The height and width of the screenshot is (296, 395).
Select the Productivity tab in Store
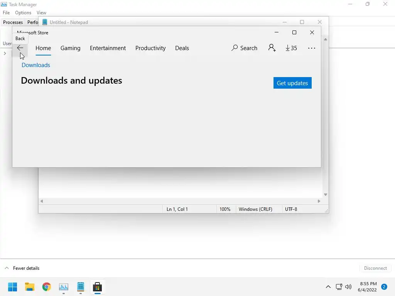click(150, 48)
